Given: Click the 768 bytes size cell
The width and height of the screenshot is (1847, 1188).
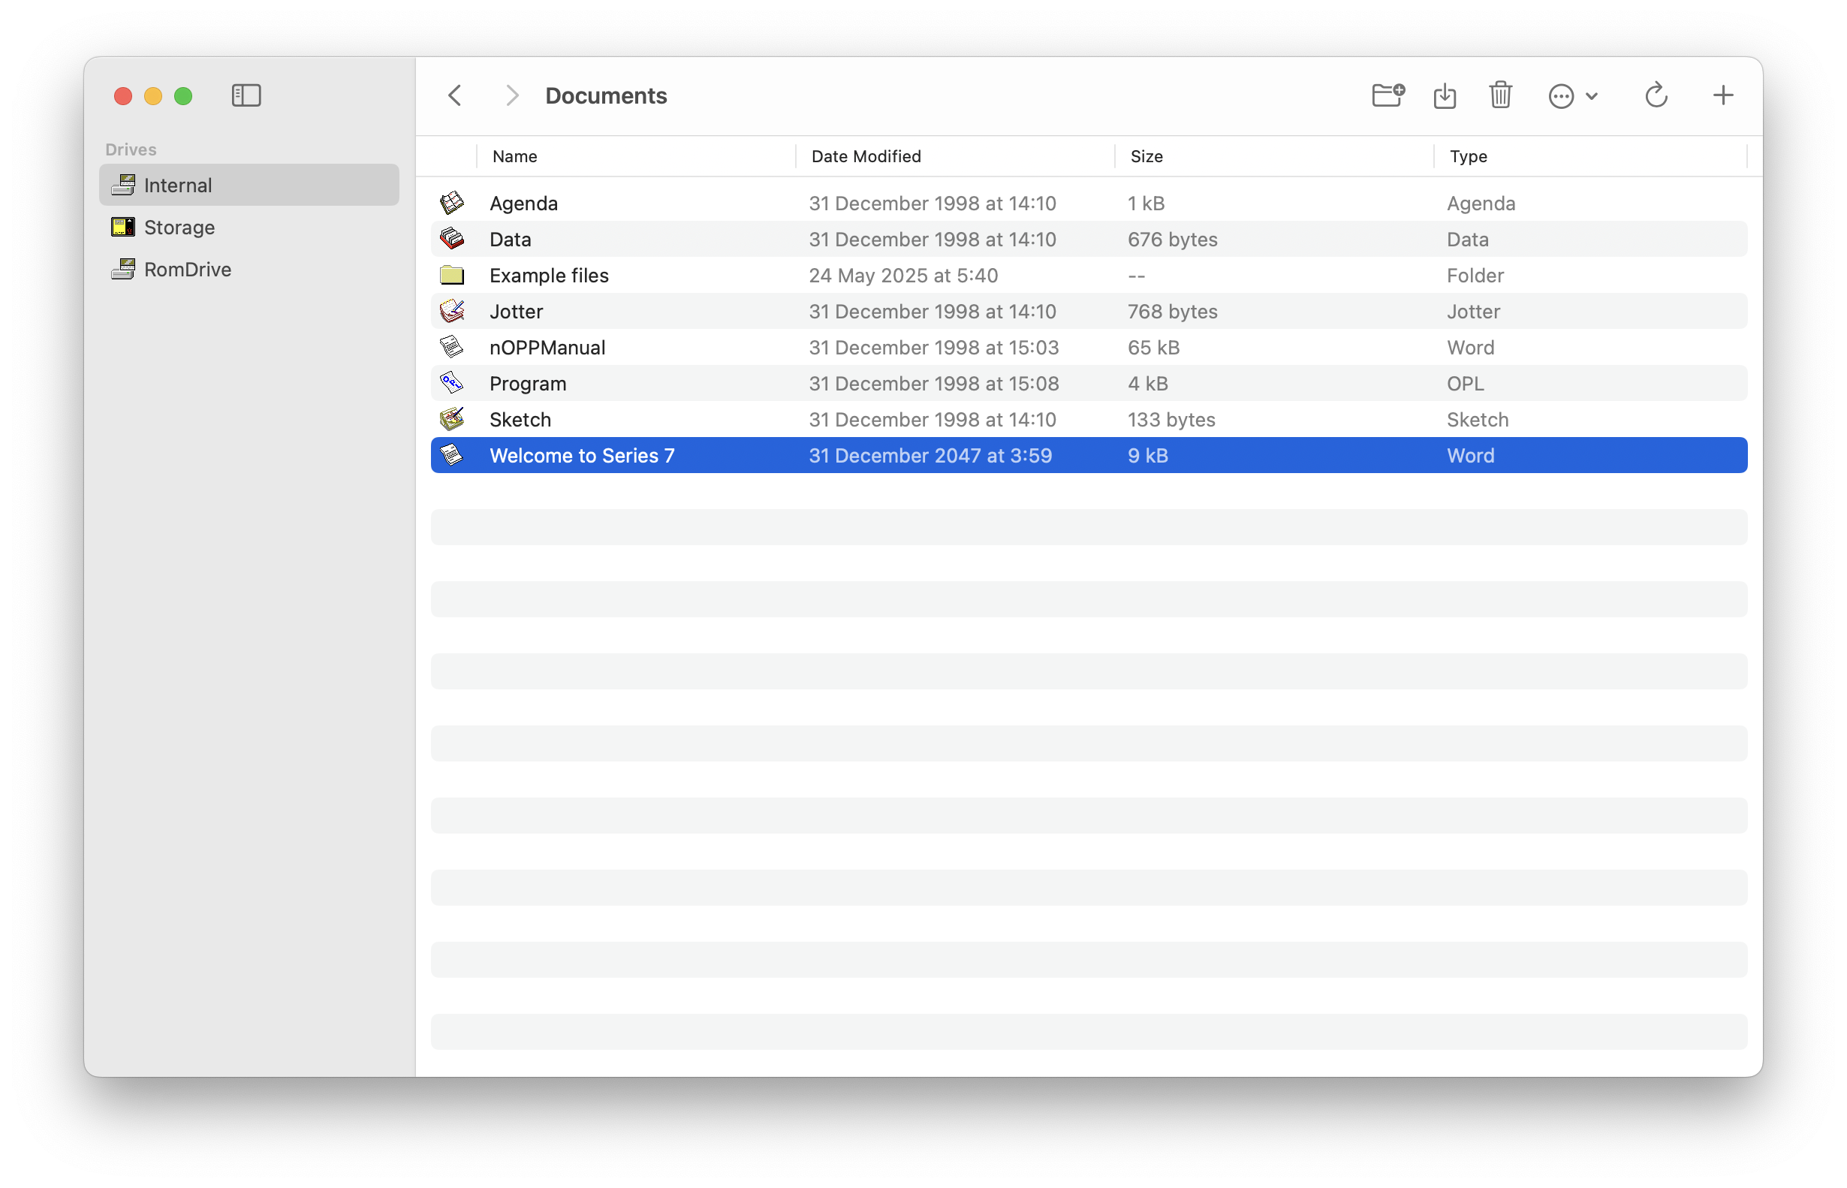Looking at the screenshot, I should click(x=1172, y=312).
